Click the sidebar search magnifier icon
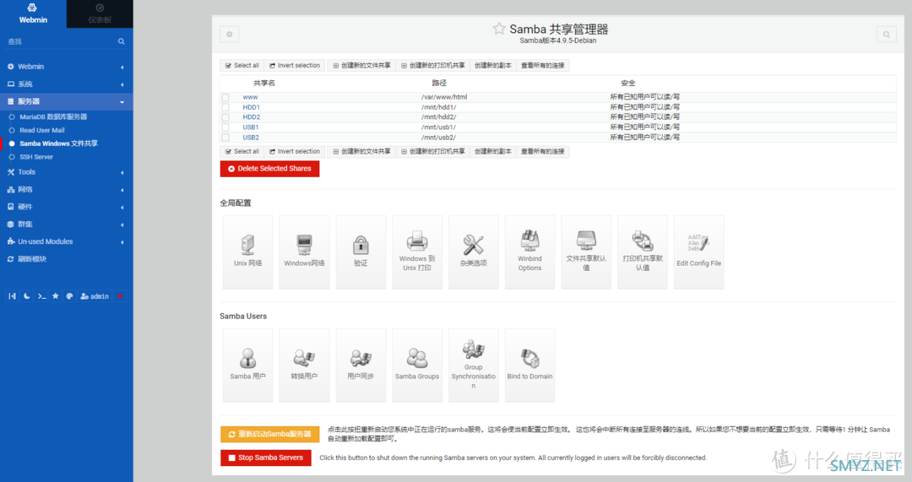Image resolution: width=912 pixels, height=482 pixels. point(121,41)
